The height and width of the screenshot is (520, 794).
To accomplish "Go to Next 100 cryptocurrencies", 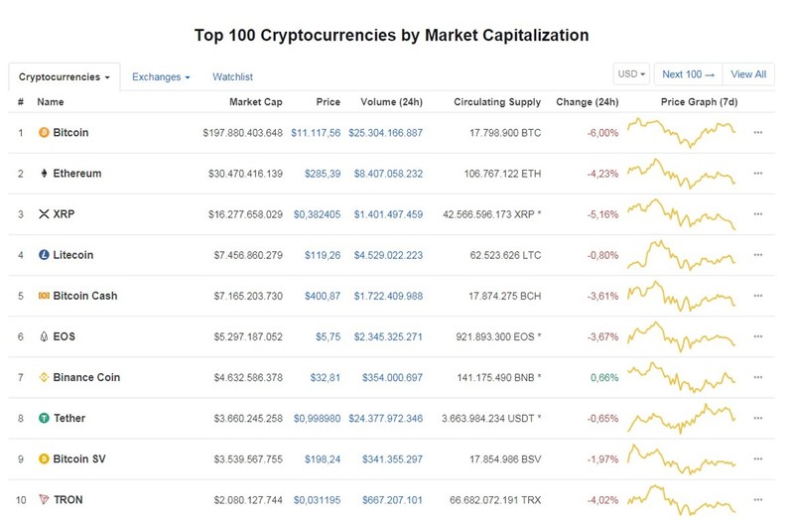I will (x=689, y=74).
